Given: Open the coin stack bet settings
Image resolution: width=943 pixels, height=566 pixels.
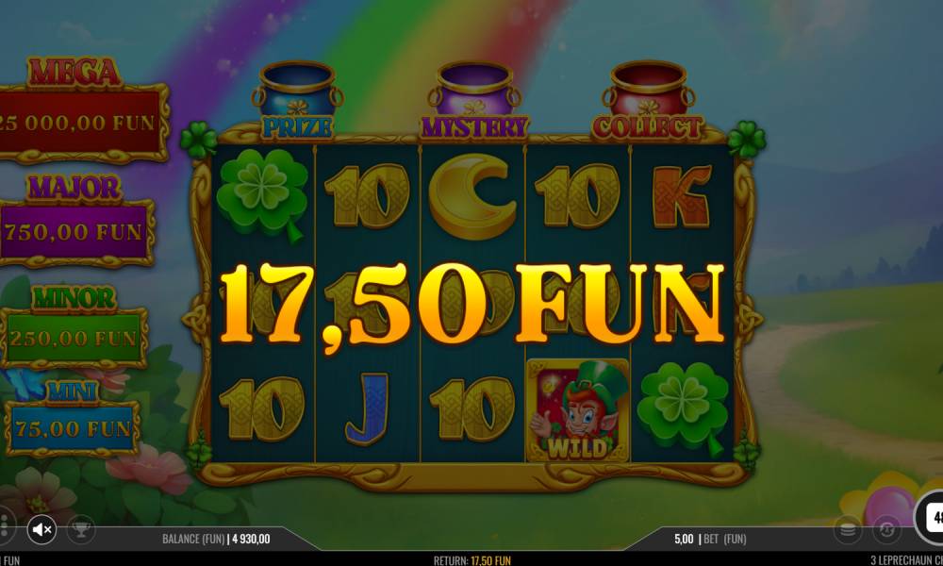Looking at the screenshot, I should point(848,530).
